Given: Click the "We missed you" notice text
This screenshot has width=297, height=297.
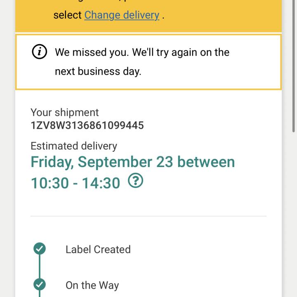Looking at the screenshot, I should tap(142, 52).
